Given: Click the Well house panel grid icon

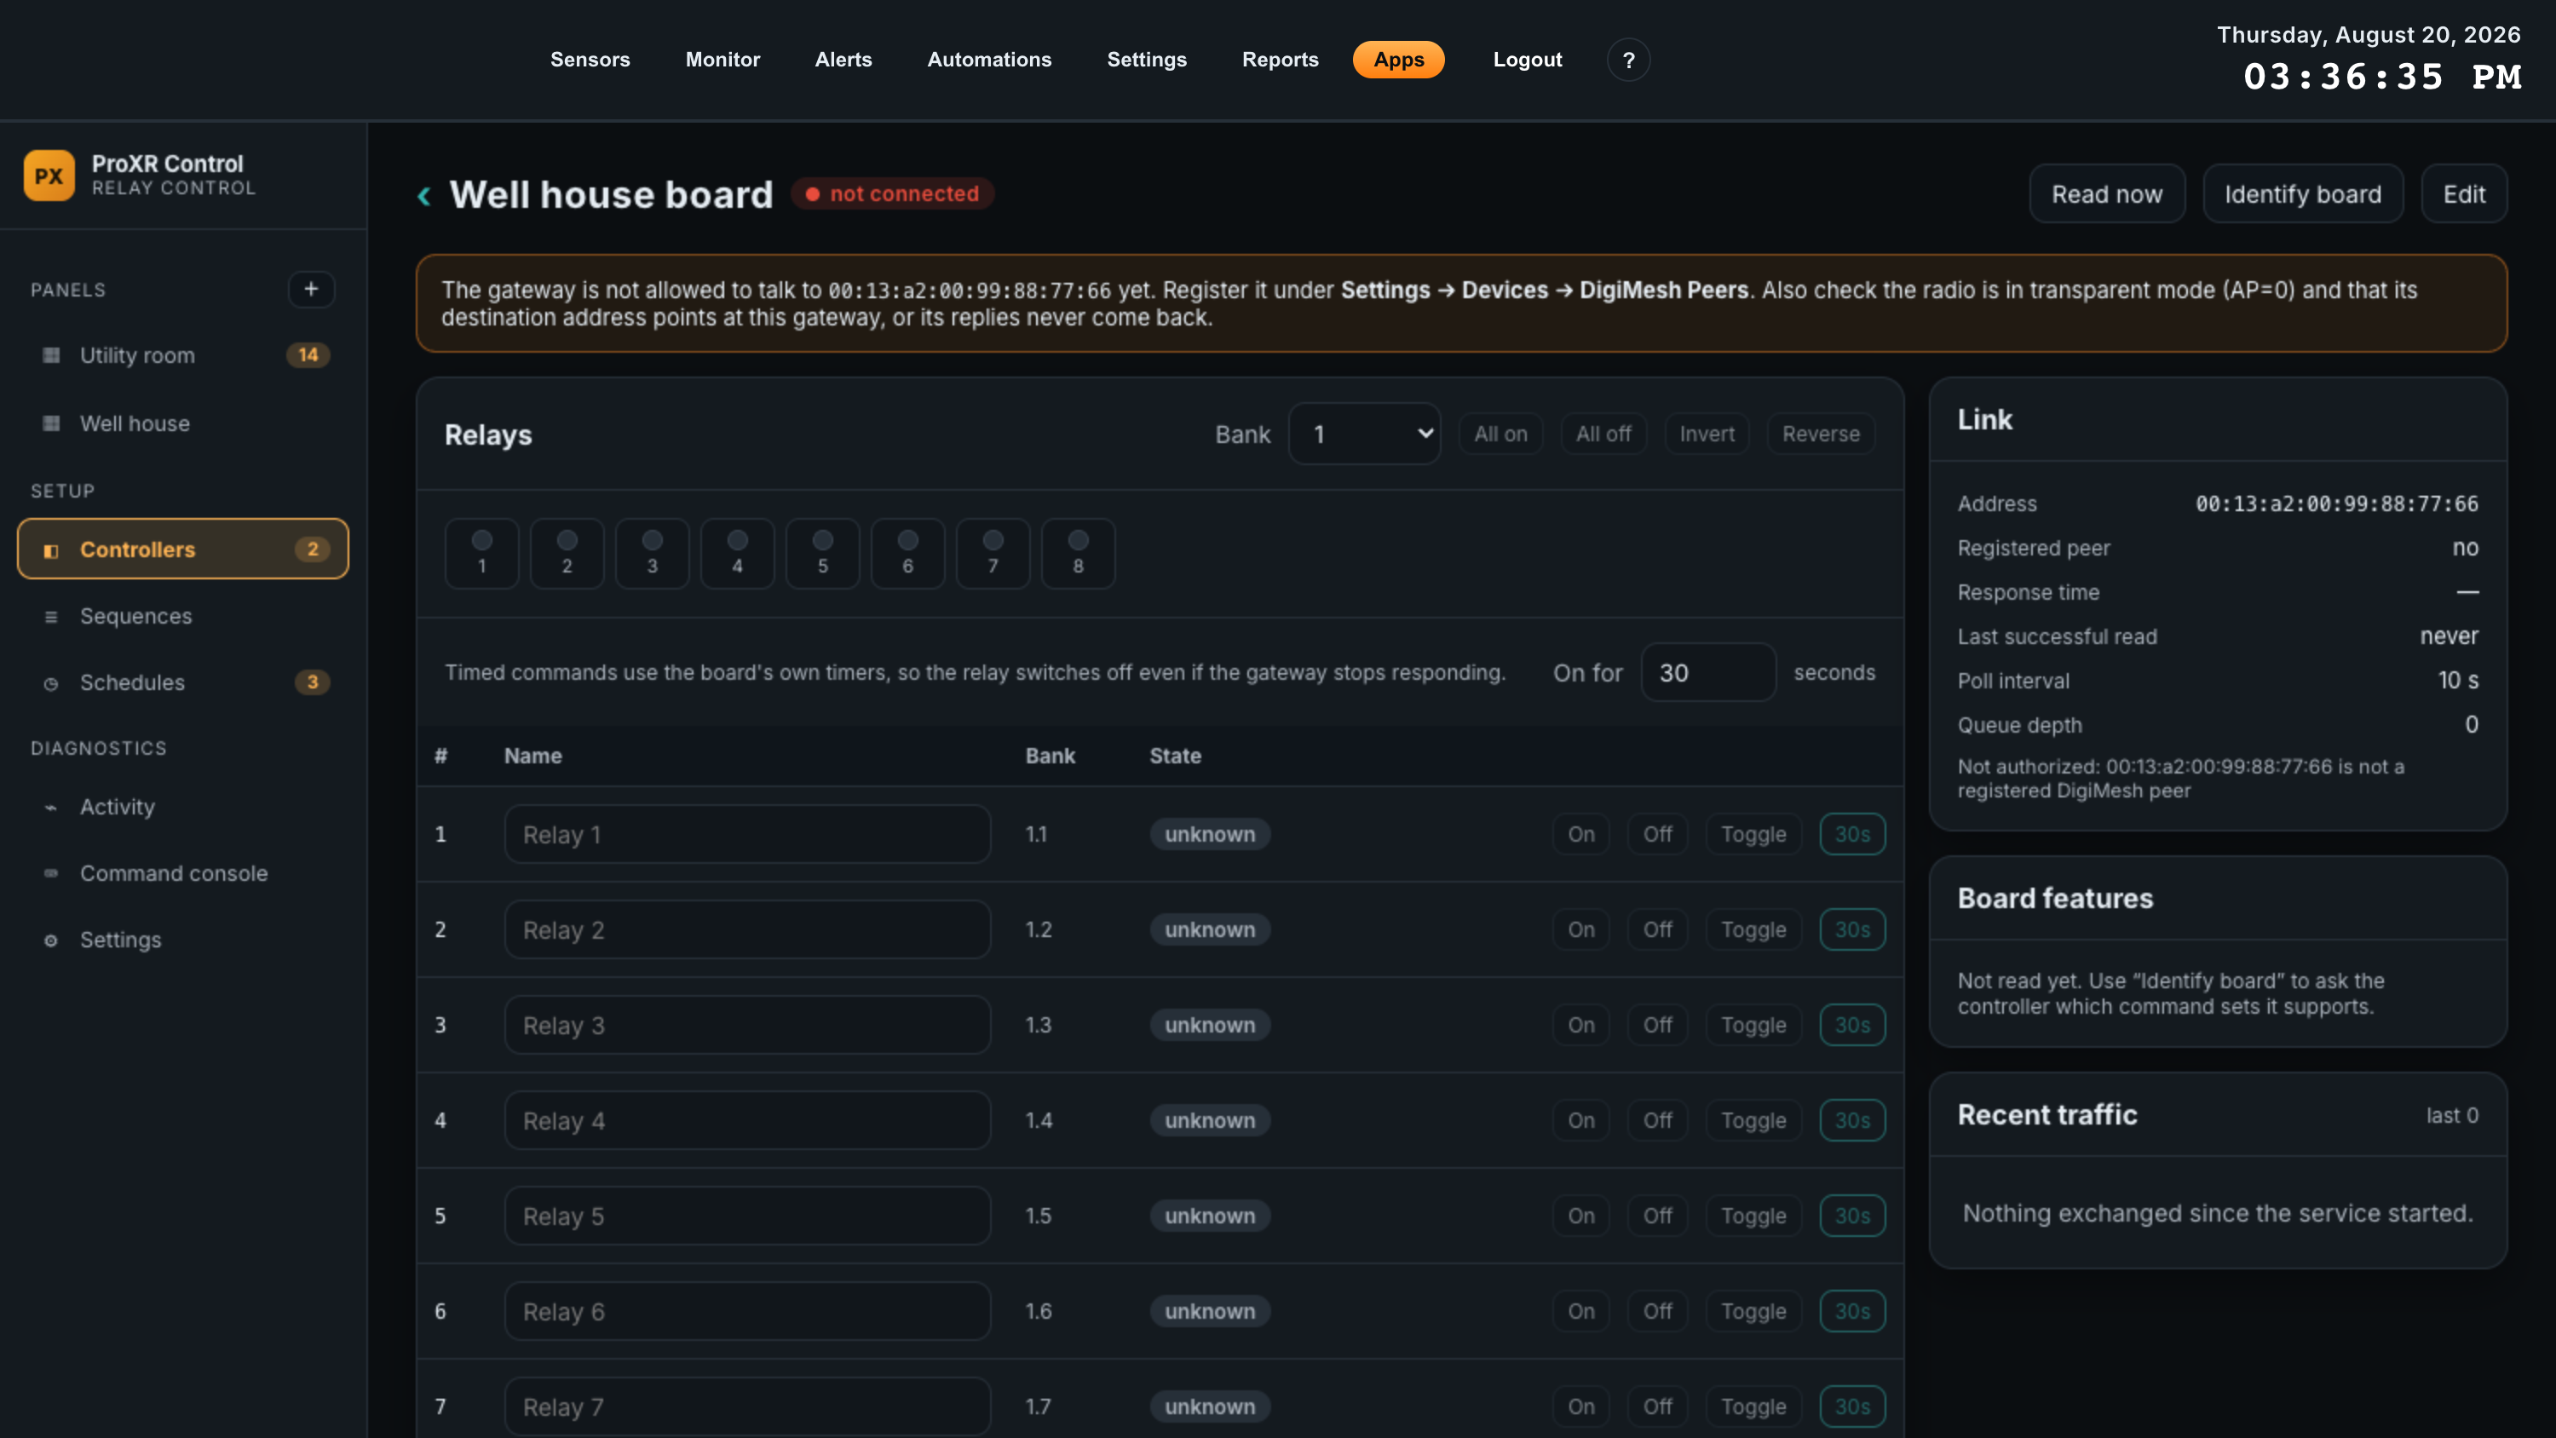Looking at the screenshot, I should coord(52,423).
